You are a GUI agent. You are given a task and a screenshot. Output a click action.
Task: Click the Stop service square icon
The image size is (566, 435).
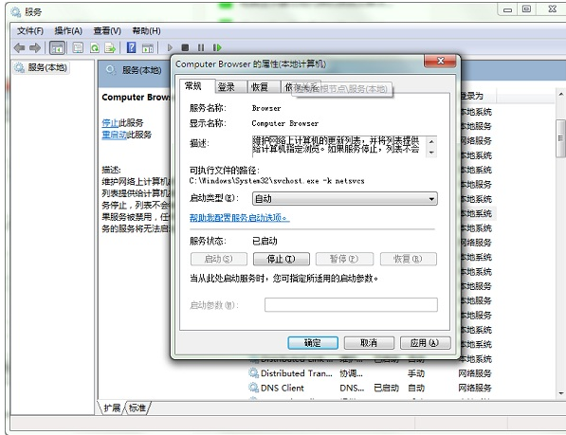pos(185,47)
